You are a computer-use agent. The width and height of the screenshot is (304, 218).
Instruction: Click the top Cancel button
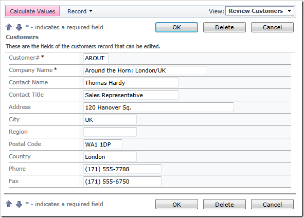point(272,27)
